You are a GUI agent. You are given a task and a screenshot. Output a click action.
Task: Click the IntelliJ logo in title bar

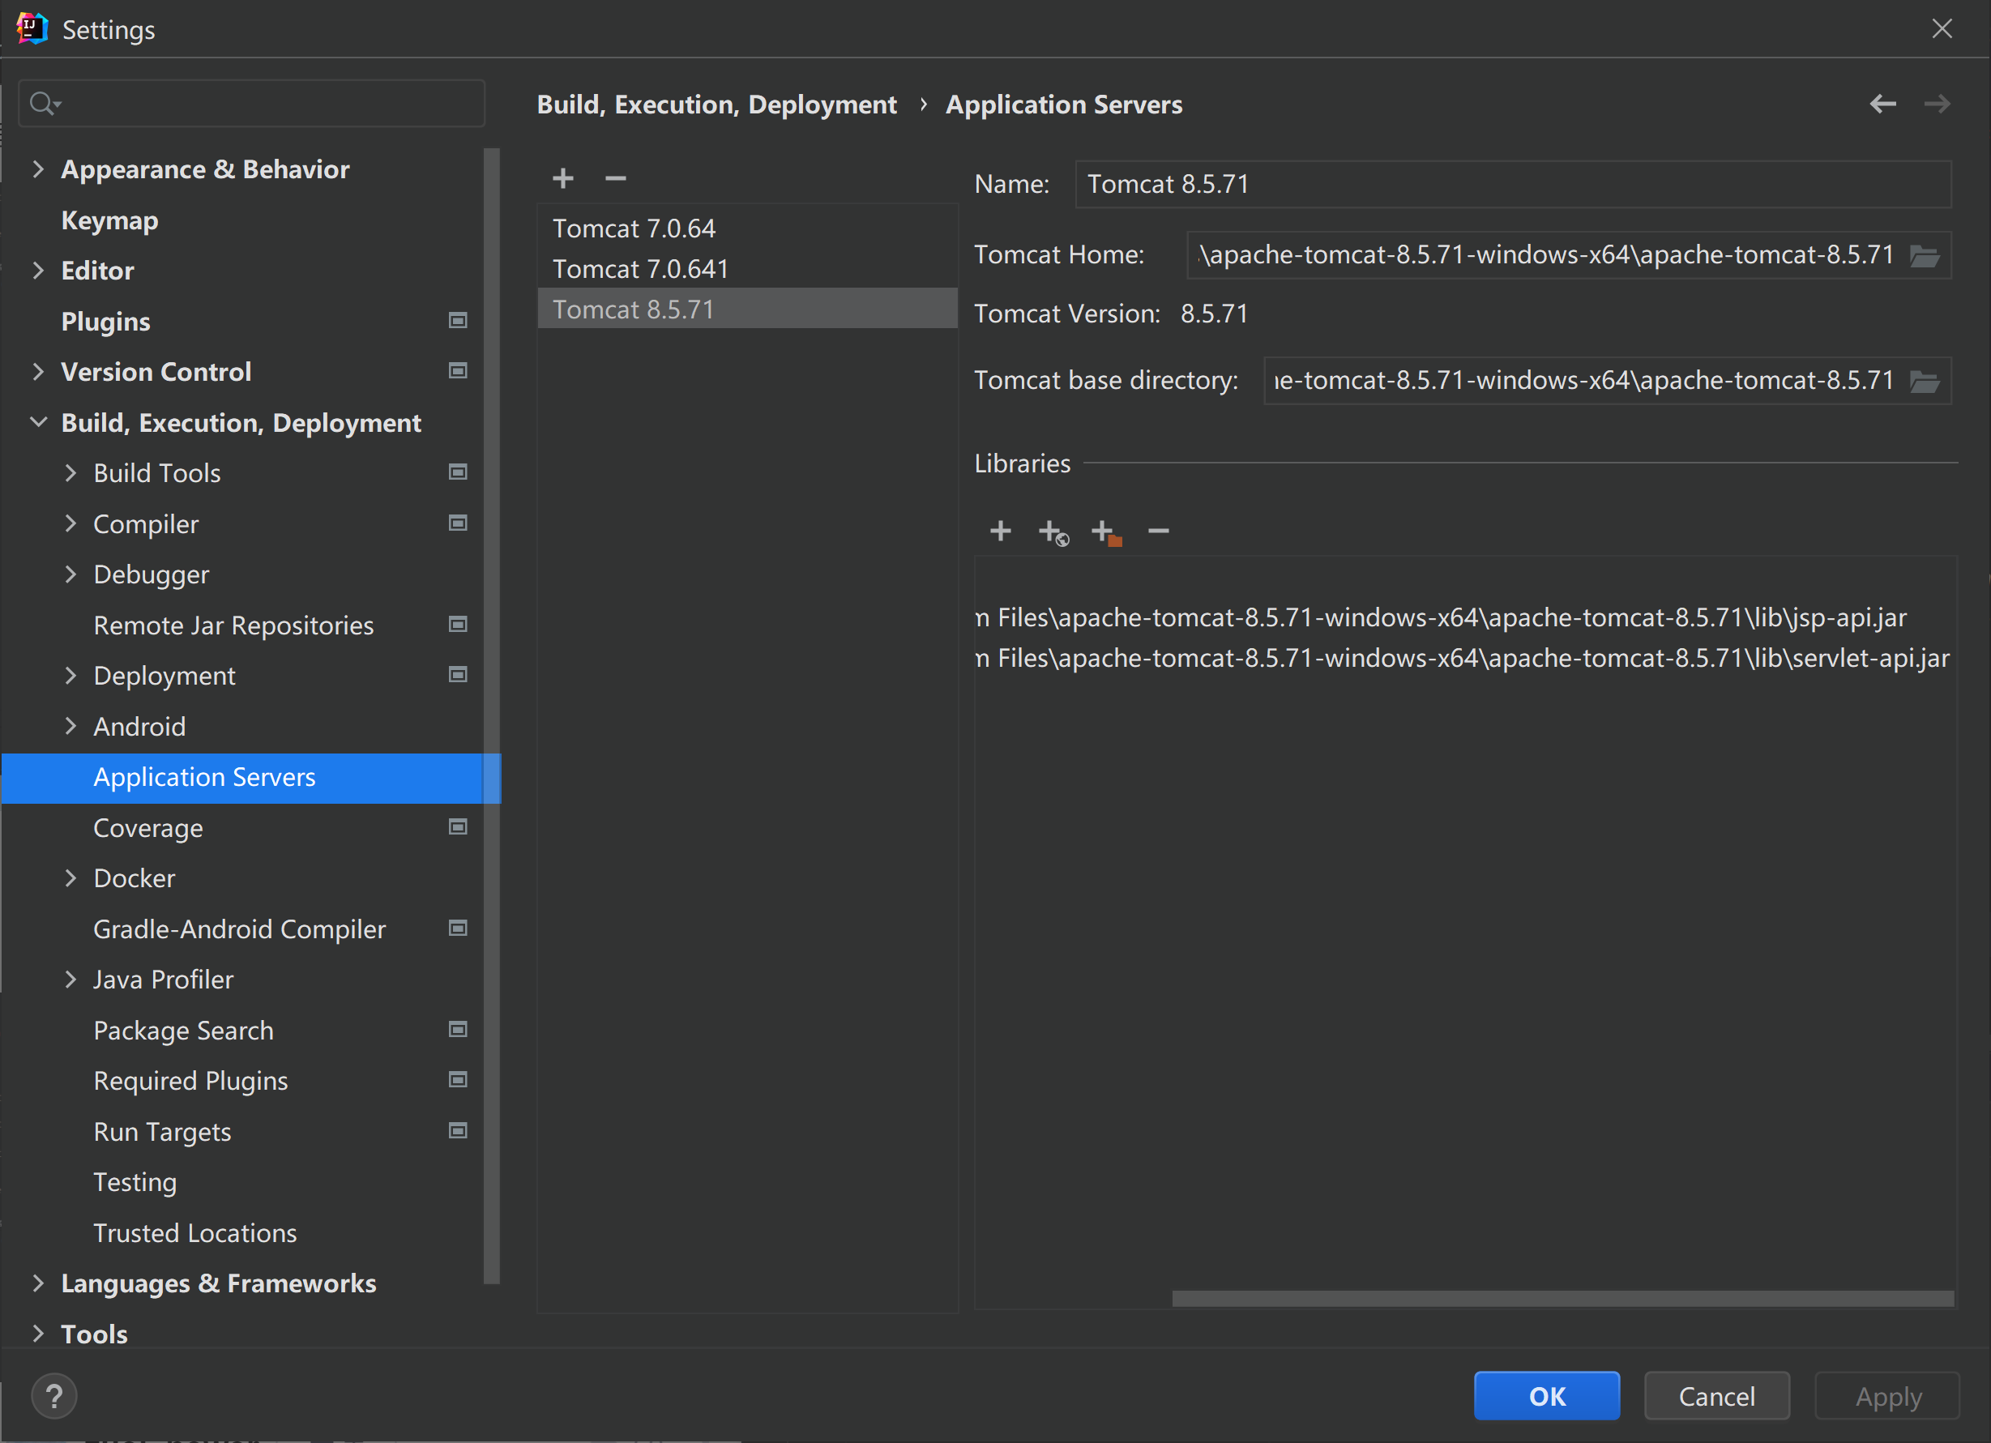click(x=32, y=28)
